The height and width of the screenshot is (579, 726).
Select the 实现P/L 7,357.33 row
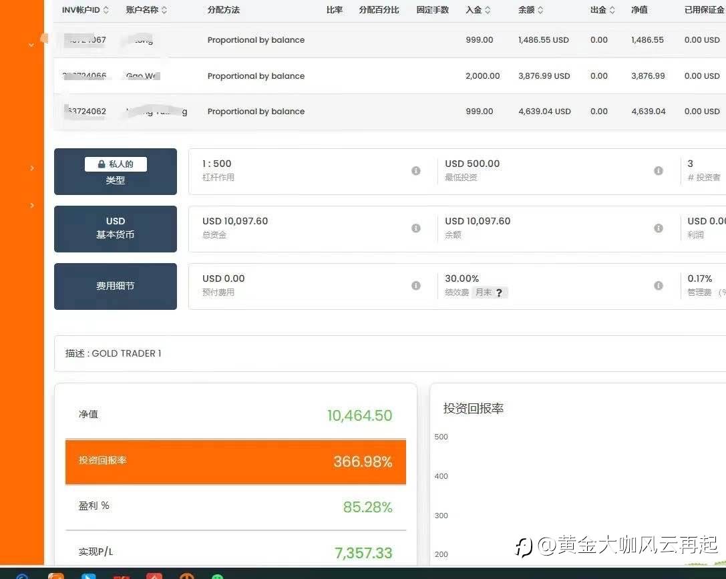click(x=236, y=551)
